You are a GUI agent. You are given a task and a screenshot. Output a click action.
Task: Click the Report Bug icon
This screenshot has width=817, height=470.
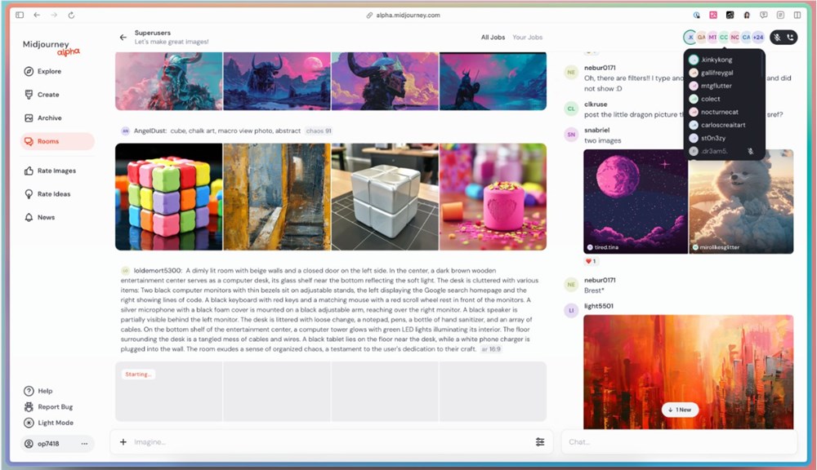[x=29, y=406]
